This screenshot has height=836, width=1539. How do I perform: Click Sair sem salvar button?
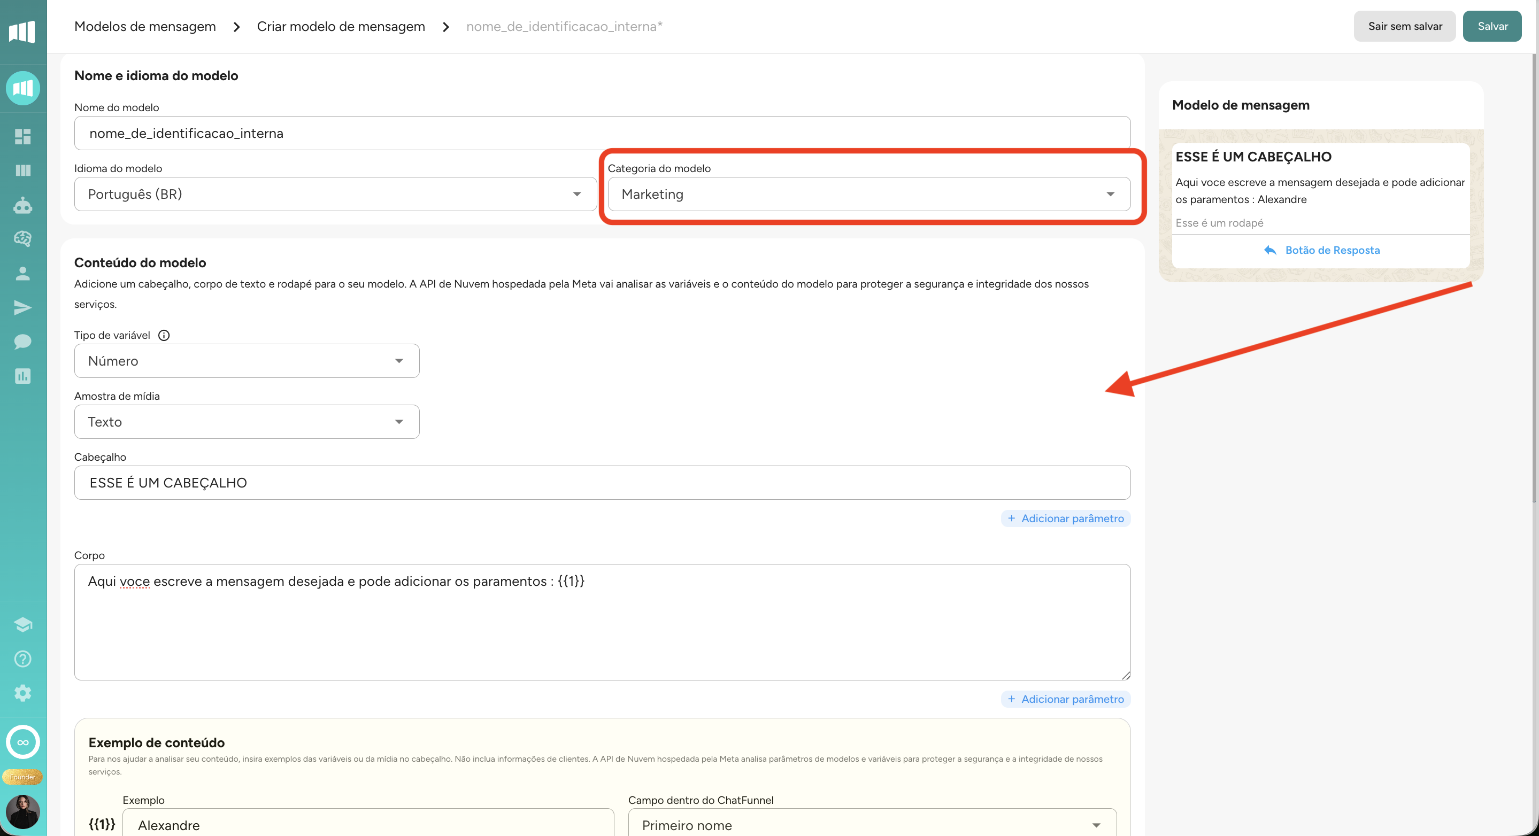(1405, 26)
